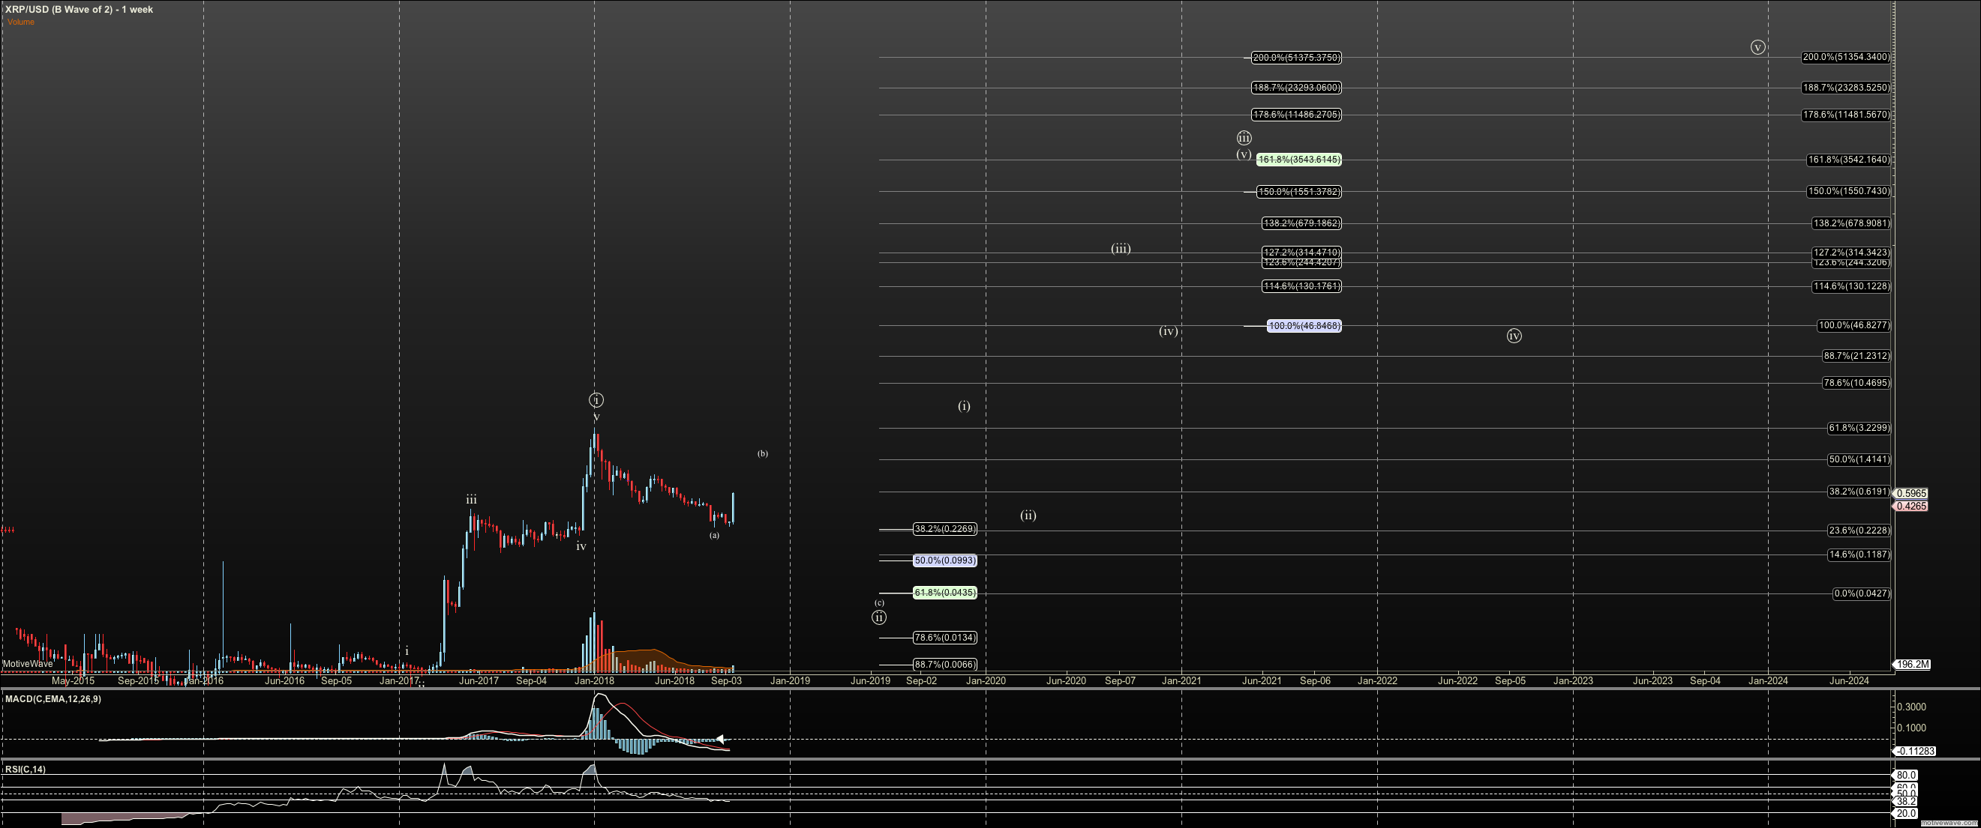Click the 138.2%(679.1862) extension label
This screenshot has height=828, width=1981.
[1302, 223]
